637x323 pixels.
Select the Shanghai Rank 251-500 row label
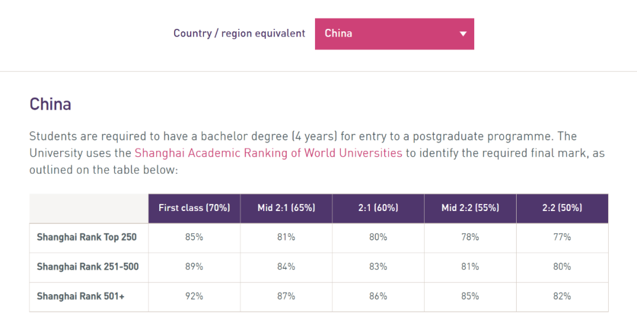[x=88, y=266]
